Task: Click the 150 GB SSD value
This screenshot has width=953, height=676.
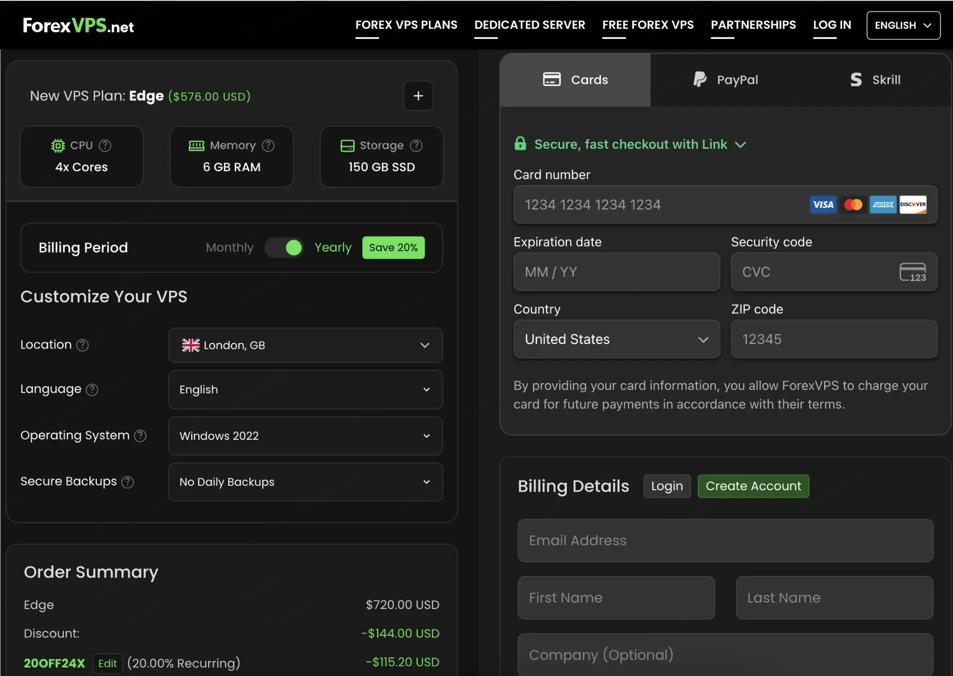Action: click(382, 167)
